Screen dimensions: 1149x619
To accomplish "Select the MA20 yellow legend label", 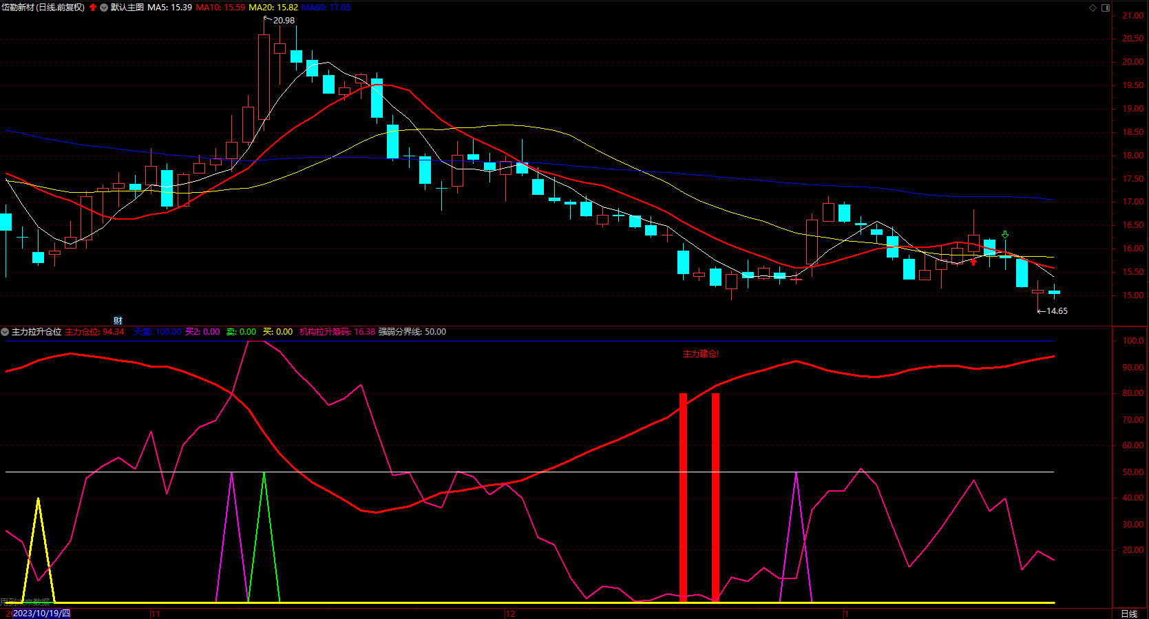I will point(273,8).
